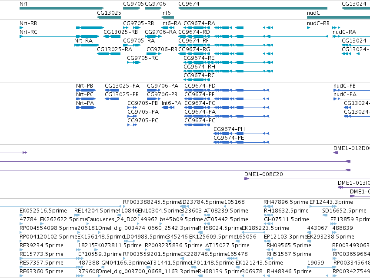The image size is (370, 278).
Task: Select transcript CG9705-RC
Action: pos(143,58)
